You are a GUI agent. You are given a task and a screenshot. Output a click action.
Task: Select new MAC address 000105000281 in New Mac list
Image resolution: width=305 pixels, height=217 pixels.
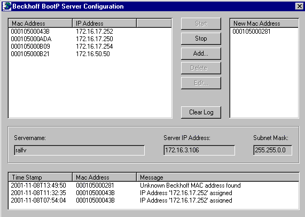251,32
